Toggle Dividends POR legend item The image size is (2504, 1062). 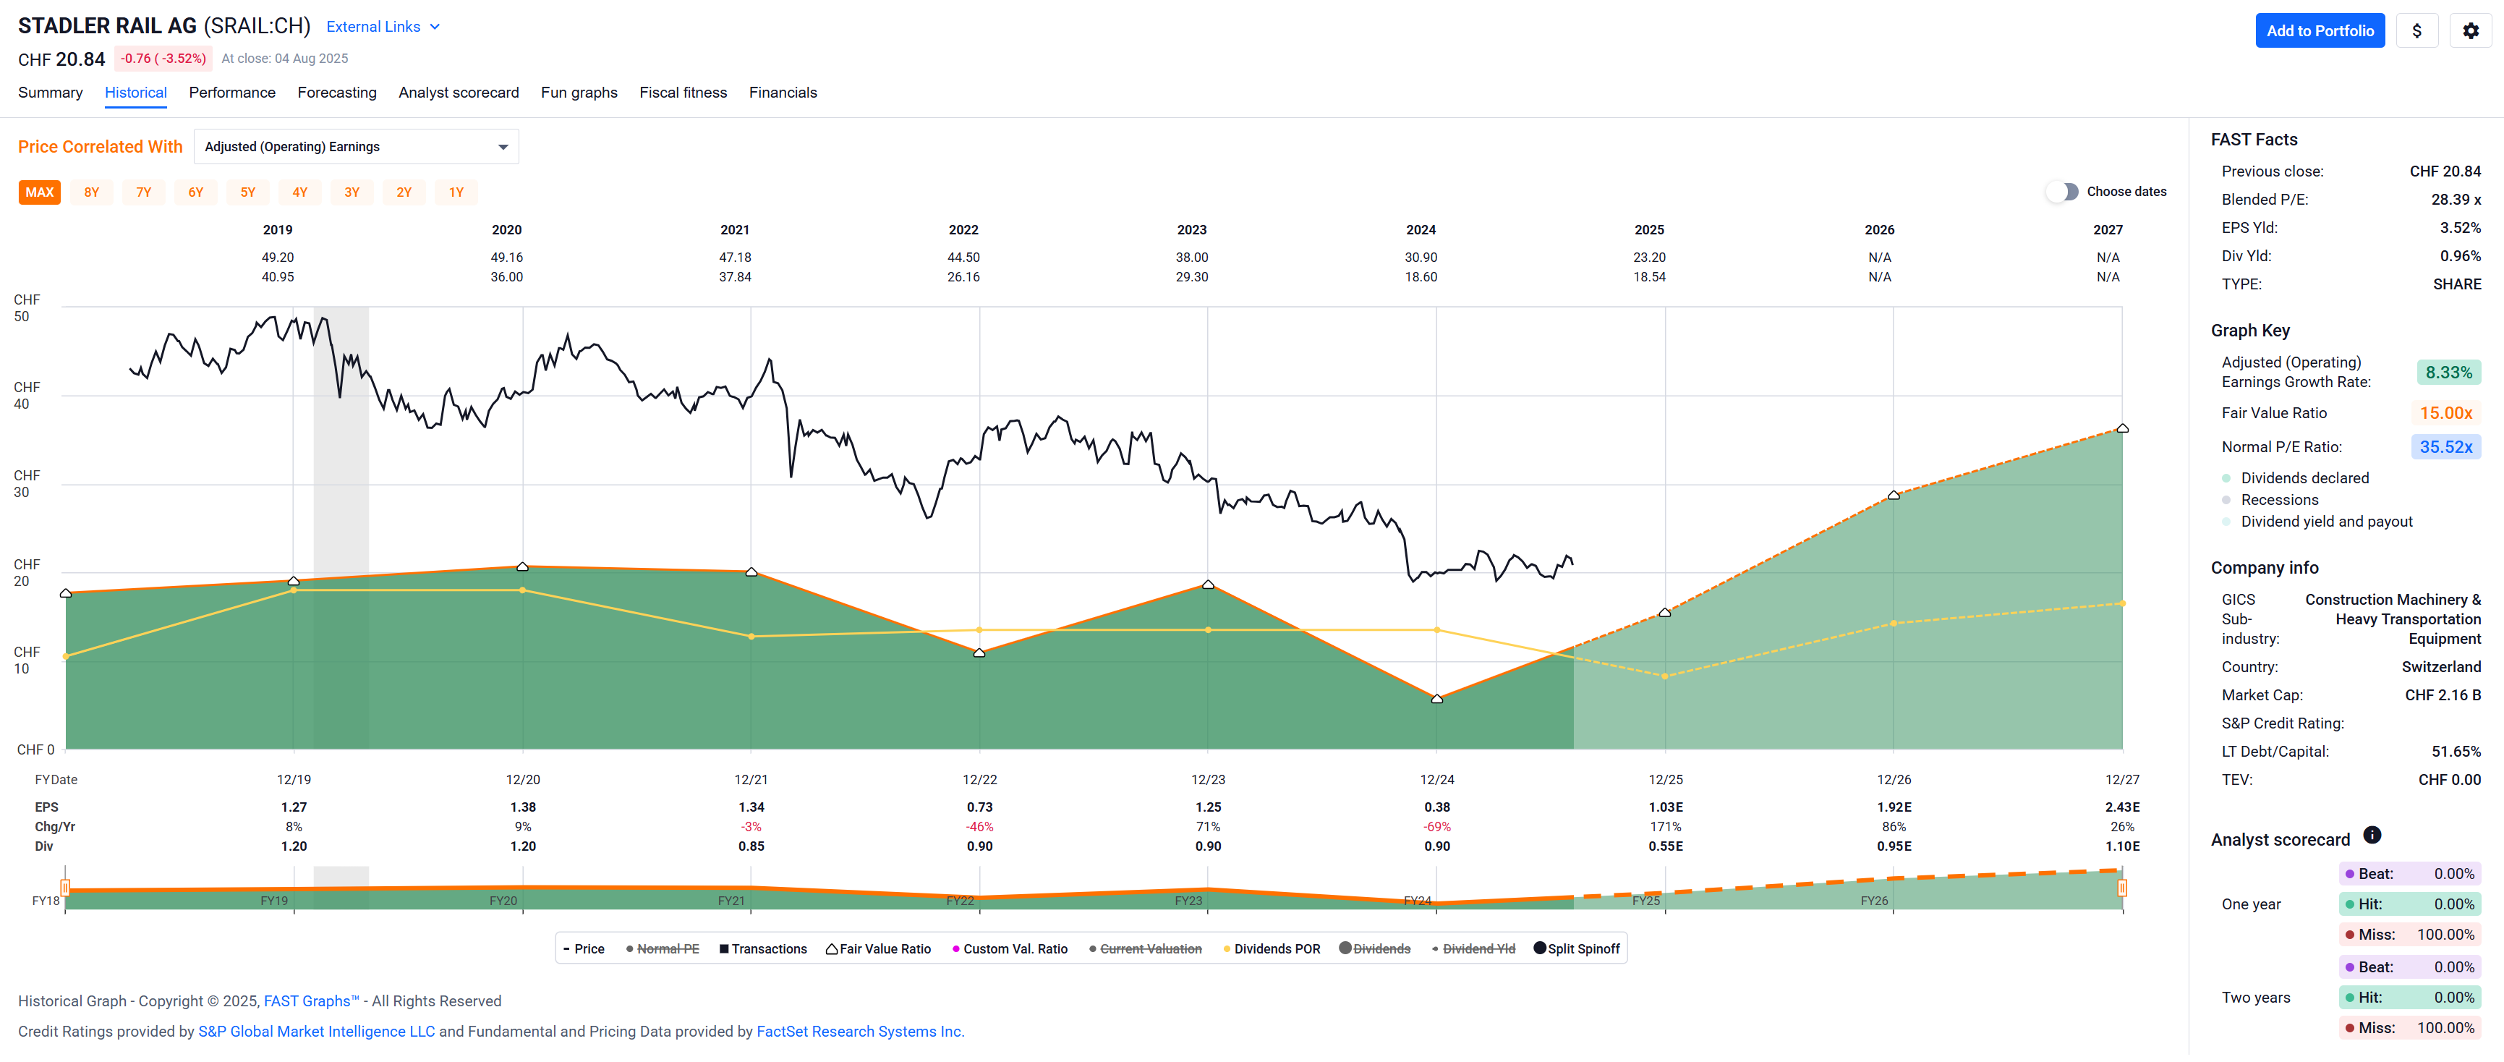pos(1272,949)
